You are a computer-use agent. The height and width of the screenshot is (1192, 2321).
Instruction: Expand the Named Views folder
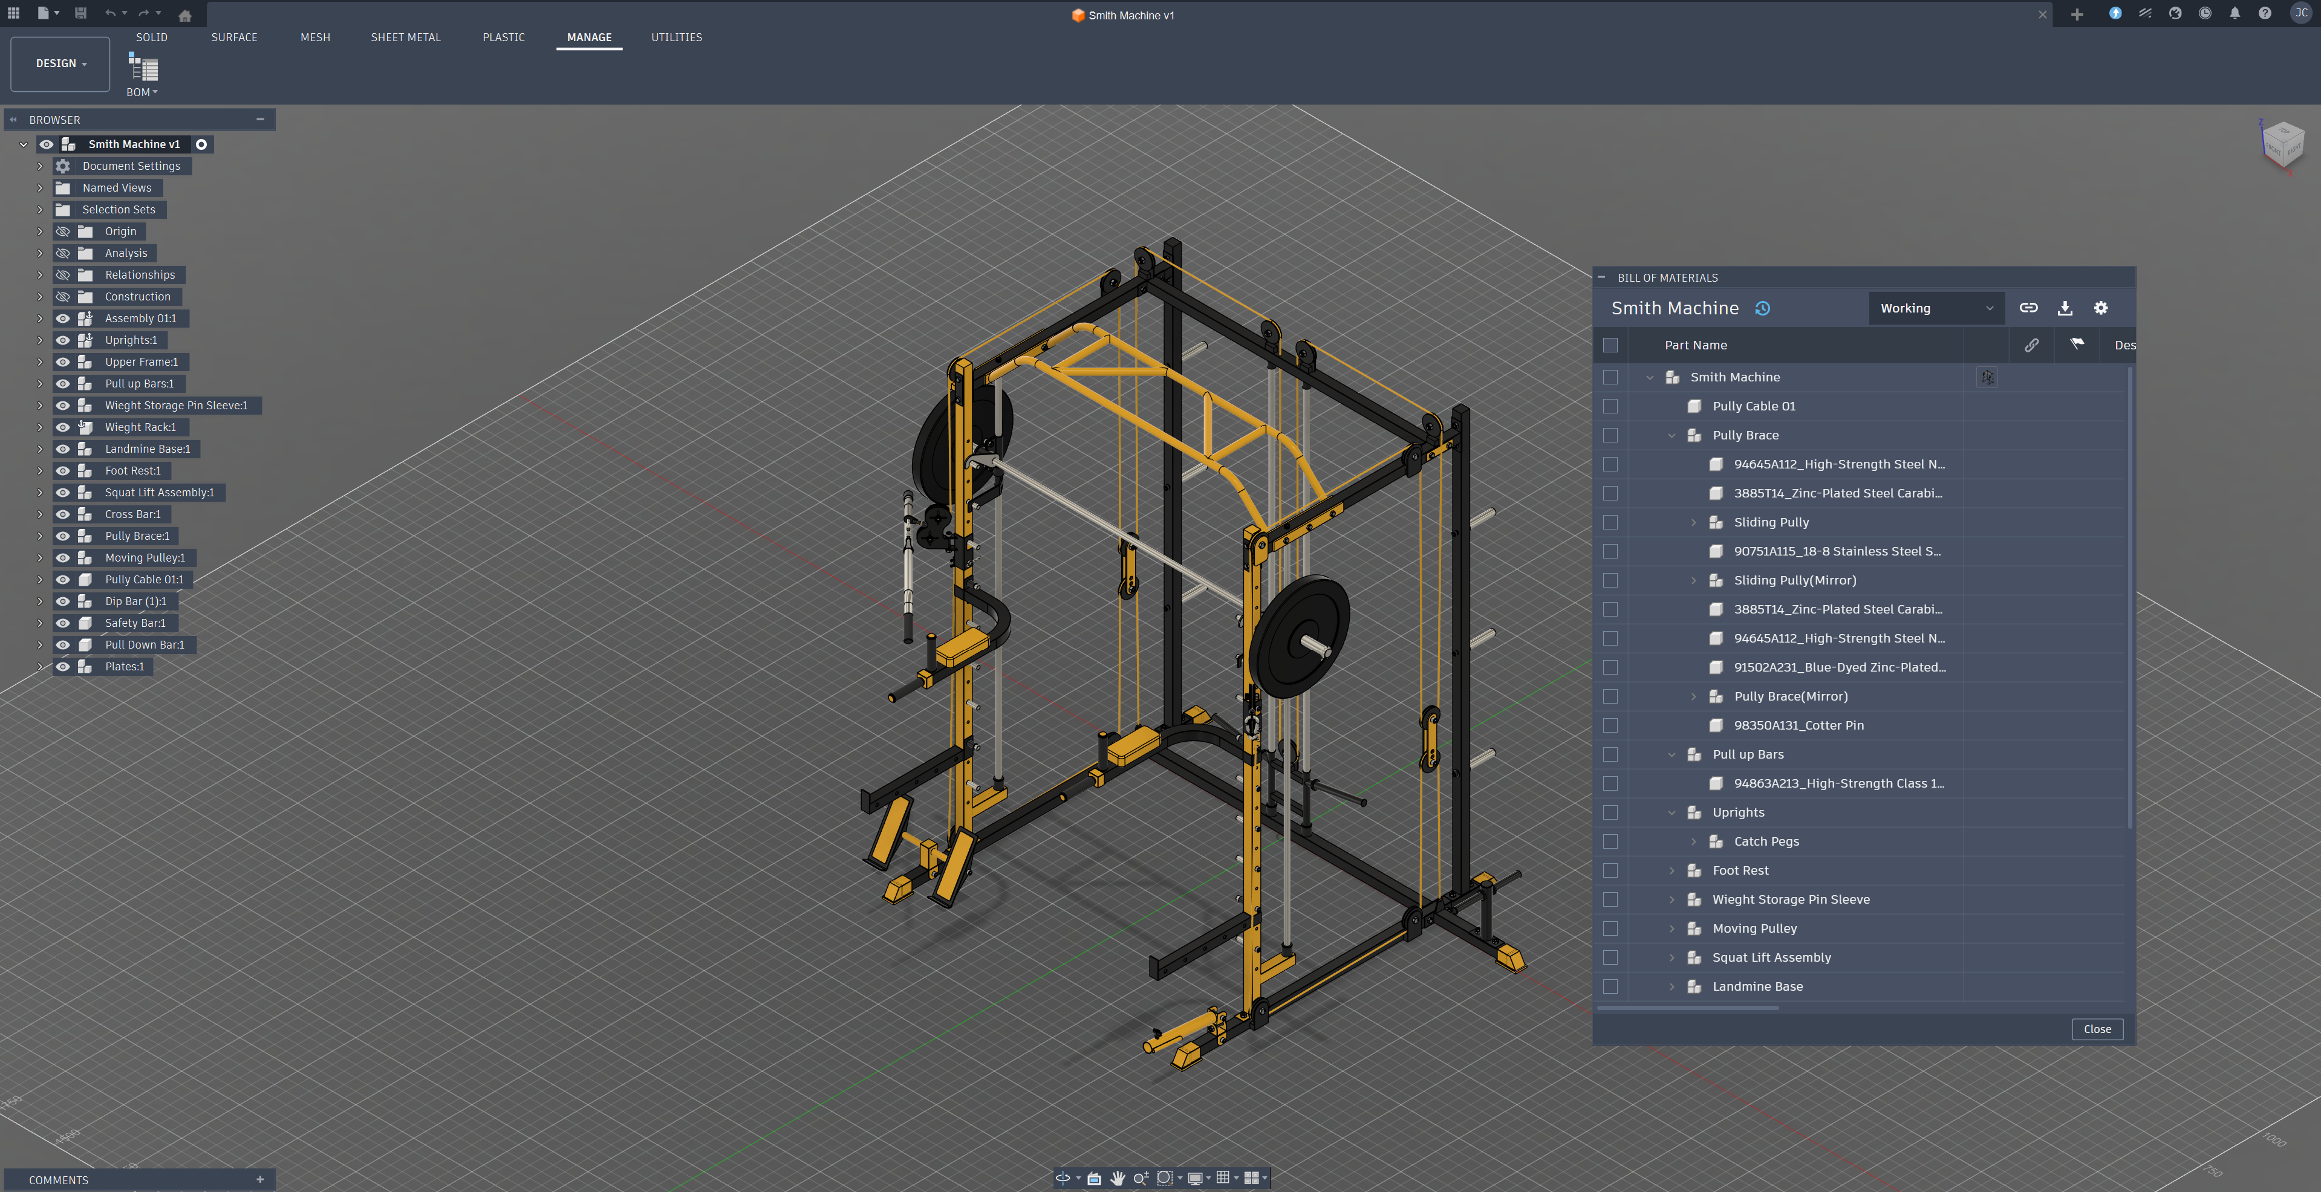click(x=40, y=188)
